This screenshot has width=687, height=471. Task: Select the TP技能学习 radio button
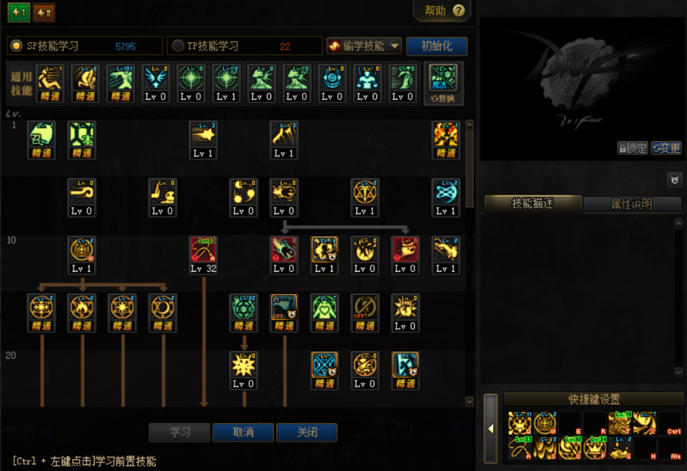tap(177, 46)
